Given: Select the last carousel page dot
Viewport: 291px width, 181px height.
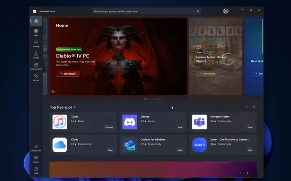Looking at the screenshot, I should (x=162, y=99).
